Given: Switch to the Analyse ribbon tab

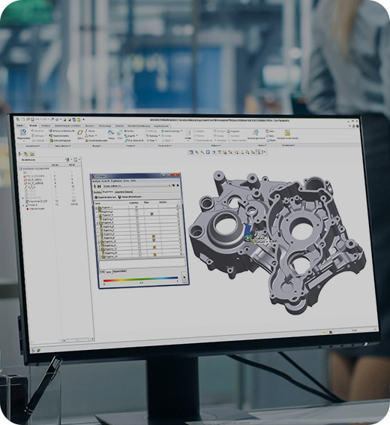Looking at the screenshot, I should (x=46, y=125).
